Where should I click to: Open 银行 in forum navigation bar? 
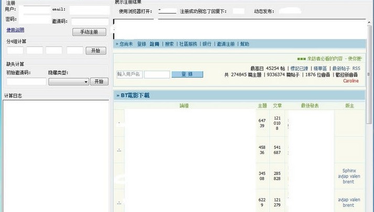(207, 44)
